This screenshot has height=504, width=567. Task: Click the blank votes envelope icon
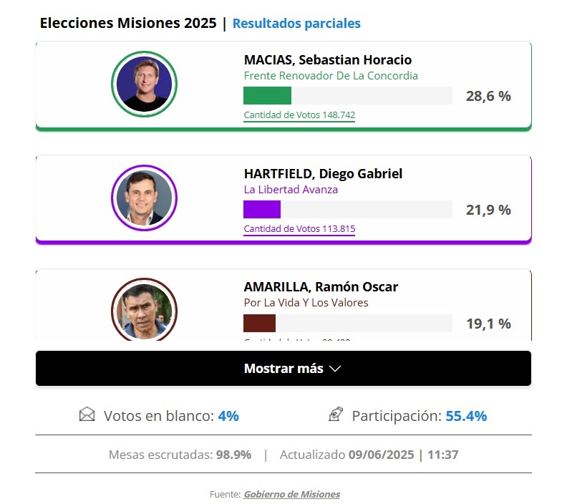[x=87, y=415]
